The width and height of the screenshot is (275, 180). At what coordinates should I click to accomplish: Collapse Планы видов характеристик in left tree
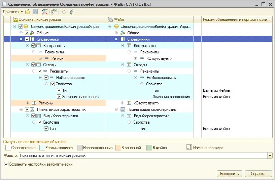coord(21,109)
